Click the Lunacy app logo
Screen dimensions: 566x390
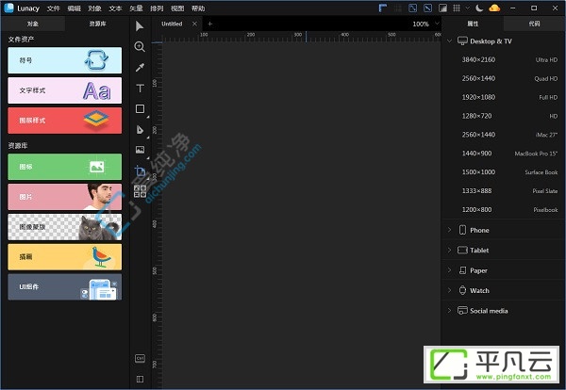pyautogui.click(x=8, y=8)
